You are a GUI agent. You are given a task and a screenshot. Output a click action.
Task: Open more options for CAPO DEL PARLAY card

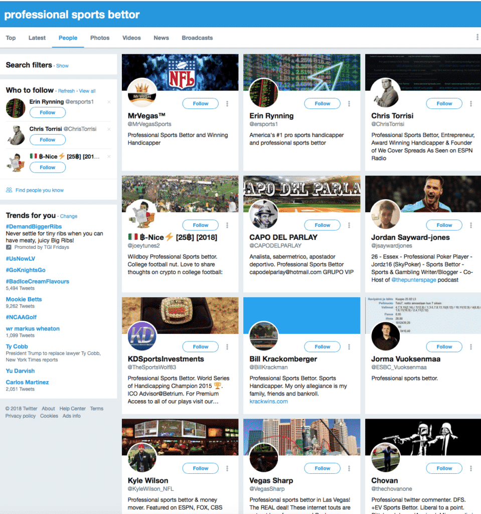349,225
